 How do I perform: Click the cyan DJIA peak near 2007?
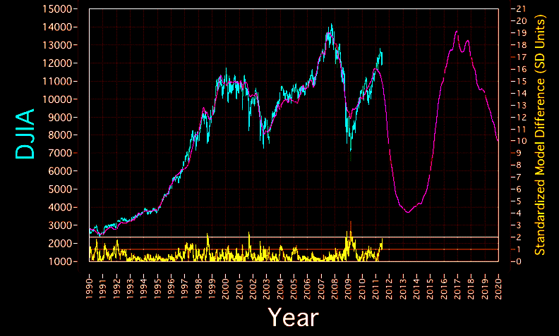pyautogui.click(x=332, y=25)
